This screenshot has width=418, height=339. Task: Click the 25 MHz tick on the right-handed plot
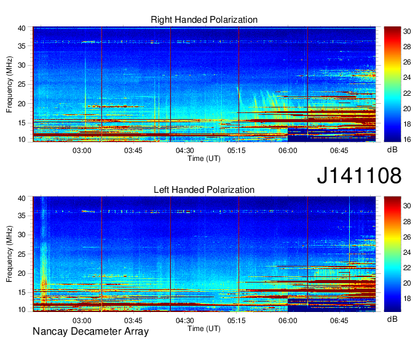(x=22, y=84)
